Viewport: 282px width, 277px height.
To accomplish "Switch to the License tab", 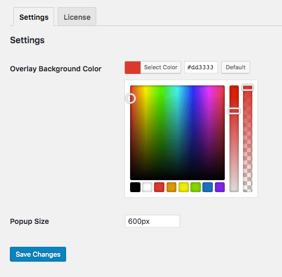I will point(77,17).
